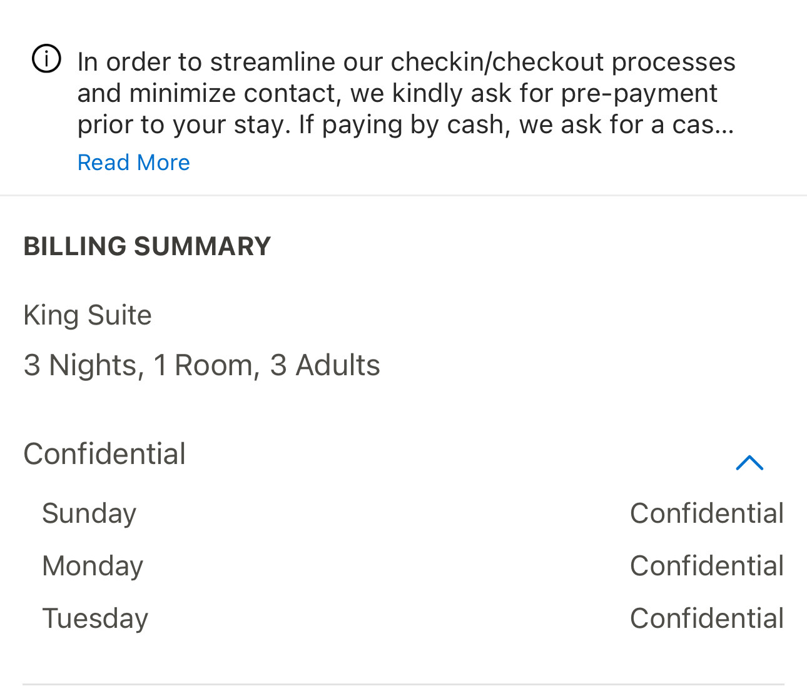Click Tuesday's Confidential rate value
807x696 pixels.
coord(706,618)
